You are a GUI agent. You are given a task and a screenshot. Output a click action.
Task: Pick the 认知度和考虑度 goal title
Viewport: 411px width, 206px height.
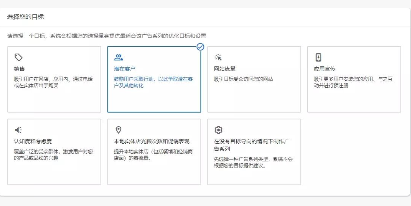tap(33, 141)
